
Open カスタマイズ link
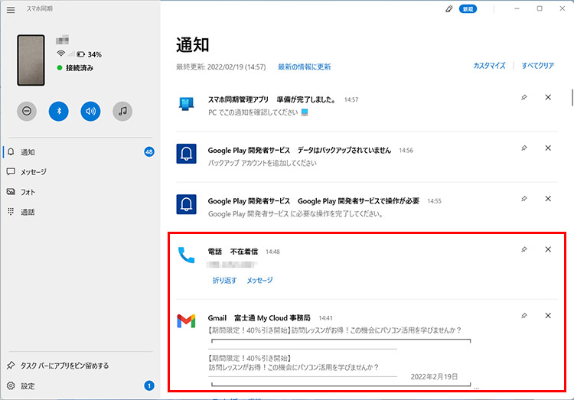tap(489, 67)
